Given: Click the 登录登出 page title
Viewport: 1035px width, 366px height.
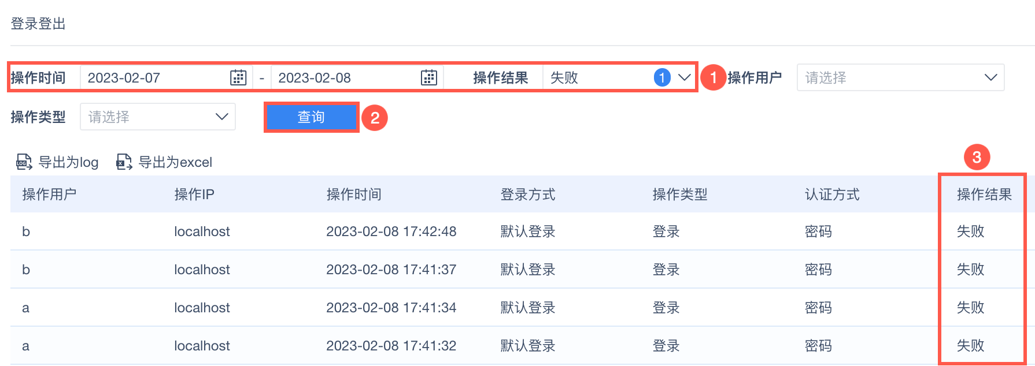Looking at the screenshot, I should point(38,24).
